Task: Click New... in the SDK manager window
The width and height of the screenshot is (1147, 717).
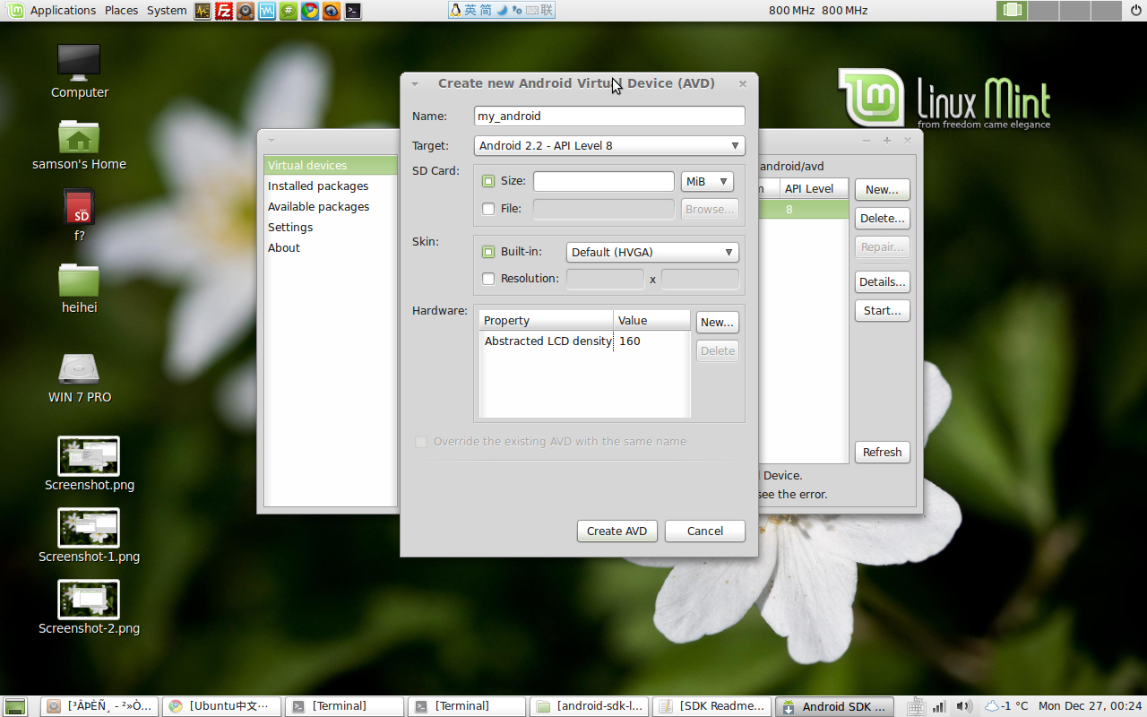Action: (883, 189)
